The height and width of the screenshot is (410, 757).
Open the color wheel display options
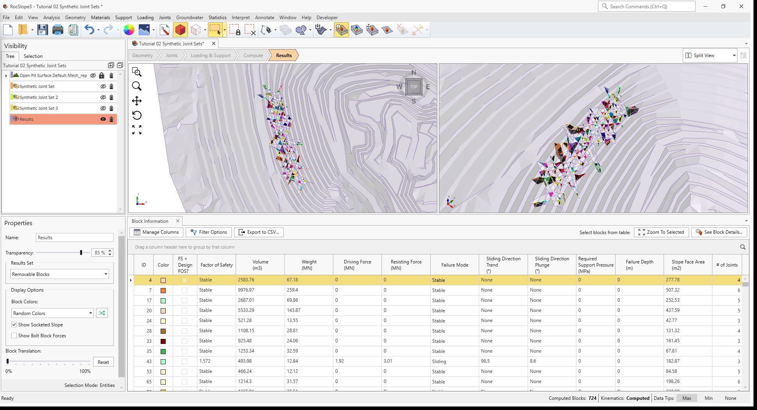[x=129, y=30]
